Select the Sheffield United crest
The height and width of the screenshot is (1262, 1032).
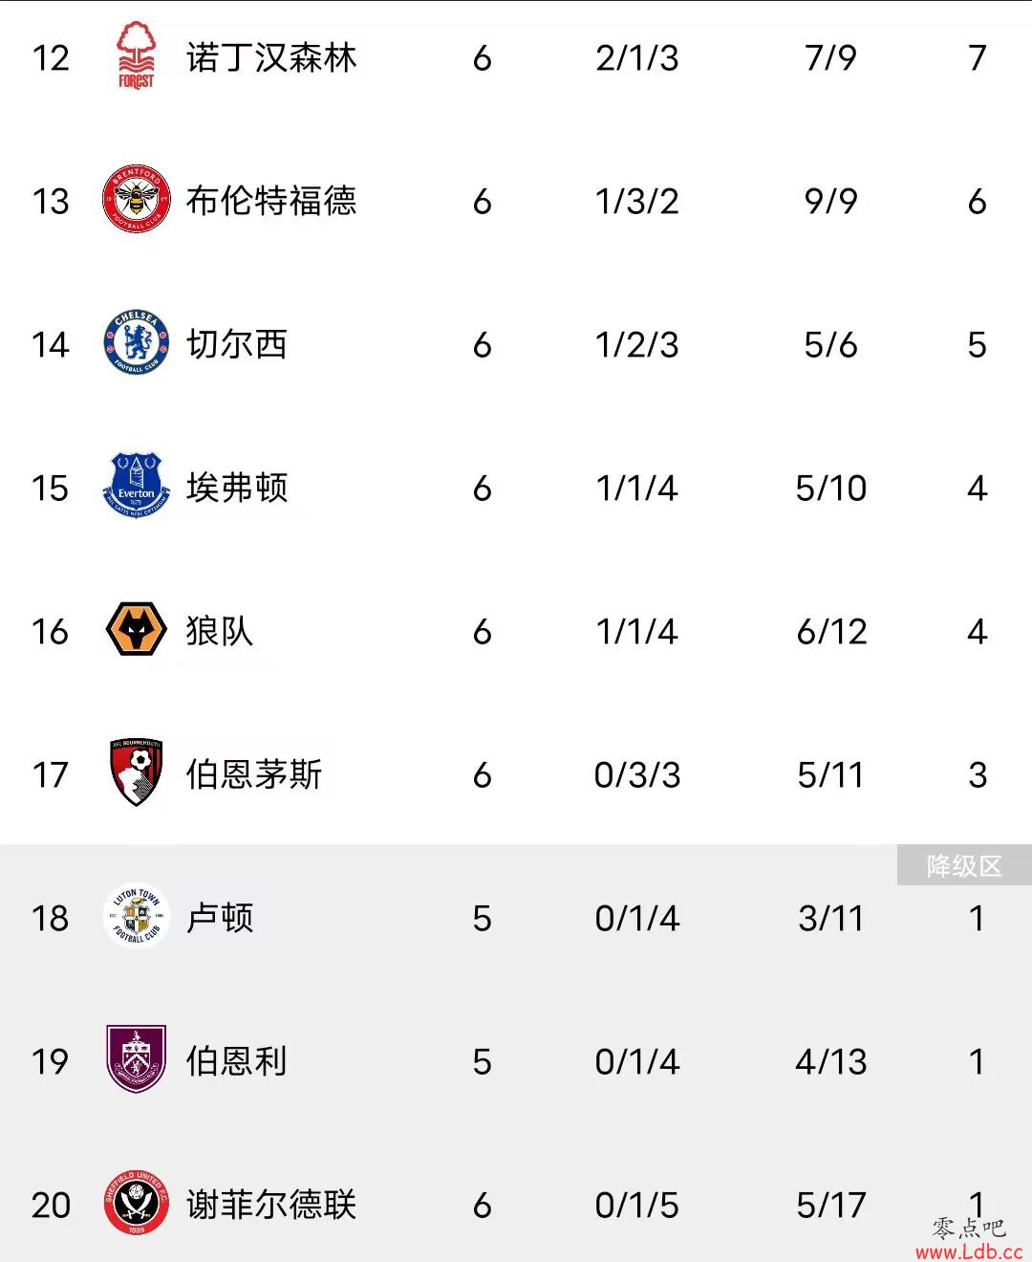pos(137,1203)
